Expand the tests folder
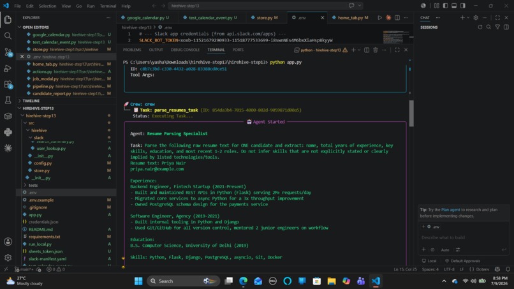The height and width of the screenshot is (289, 514). coord(33,186)
